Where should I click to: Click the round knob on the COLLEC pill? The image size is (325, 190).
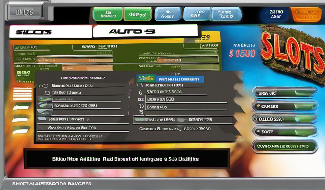point(297,119)
